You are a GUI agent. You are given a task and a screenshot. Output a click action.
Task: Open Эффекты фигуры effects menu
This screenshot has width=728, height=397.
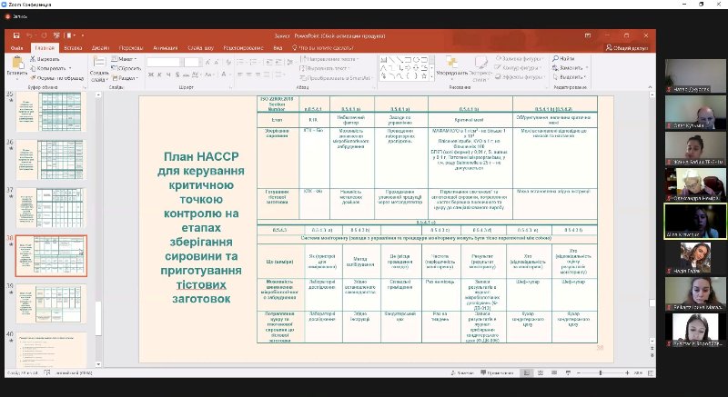[520, 77]
